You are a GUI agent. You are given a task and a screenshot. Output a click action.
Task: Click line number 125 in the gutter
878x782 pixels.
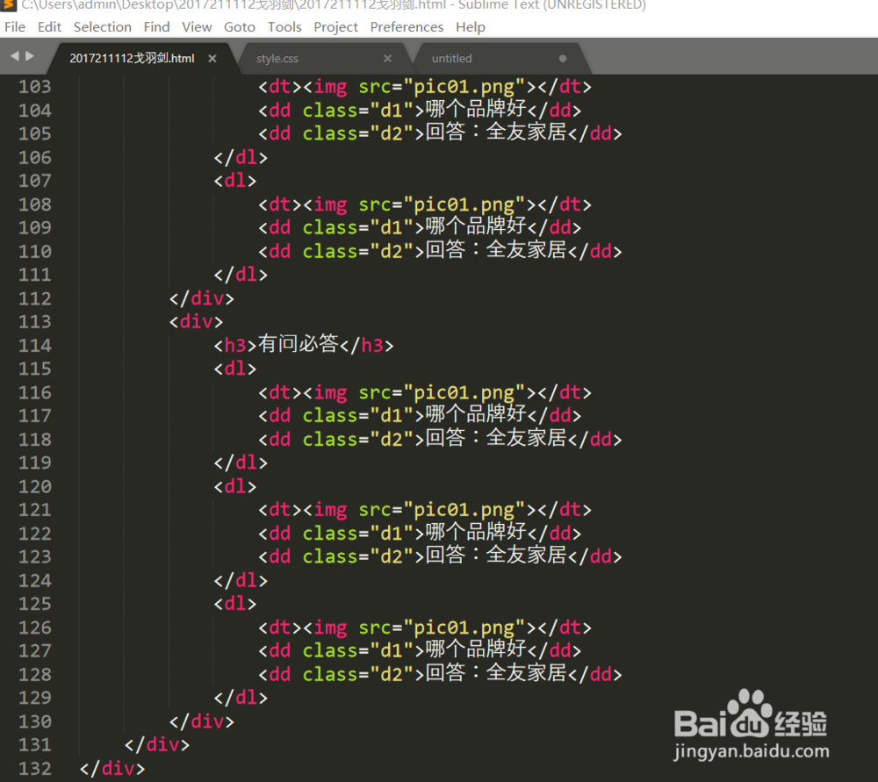pos(35,604)
